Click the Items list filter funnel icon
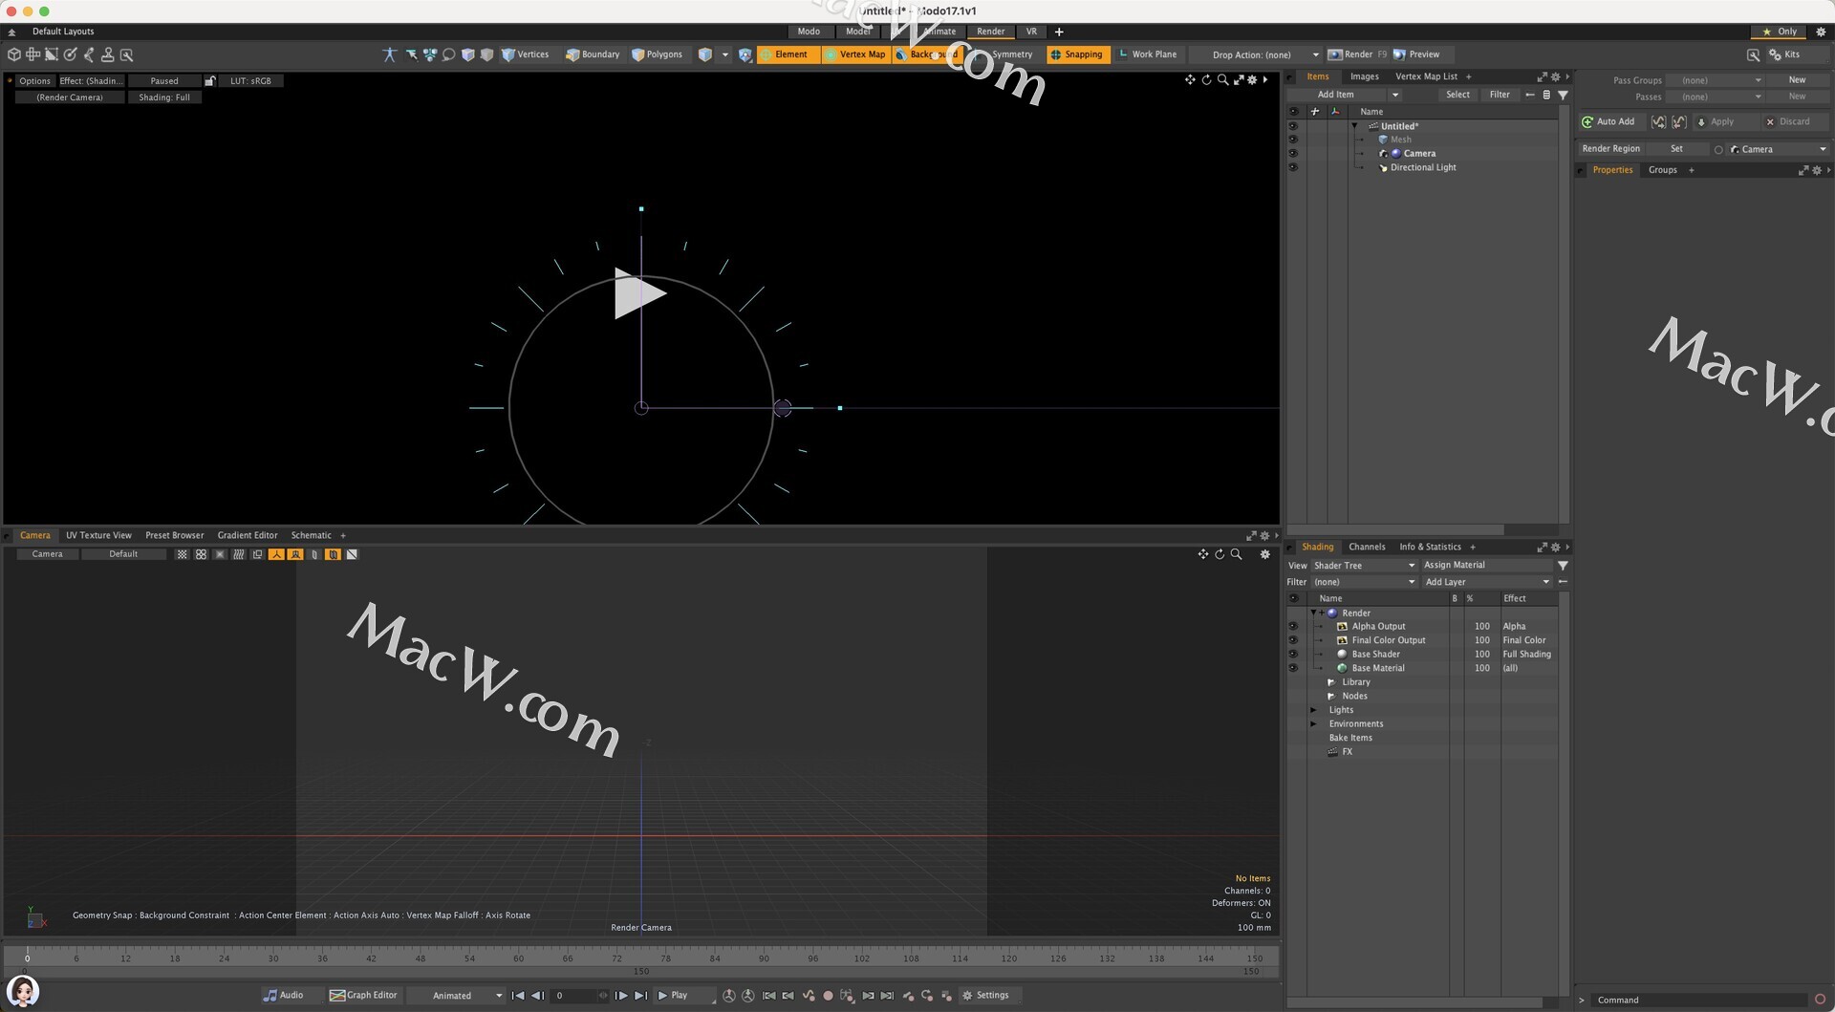Image resolution: width=1835 pixels, height=1012 pixels. [1563, 95]
